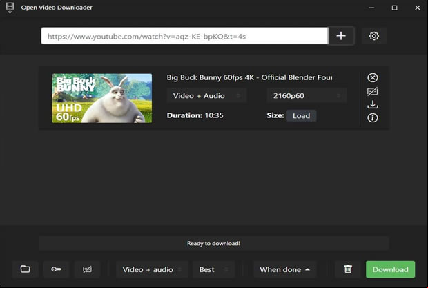Image resolution: width=428 pixels, height=288 pixels.
Task: Load the video size with the Load button
Action: (x=302, y=116)
